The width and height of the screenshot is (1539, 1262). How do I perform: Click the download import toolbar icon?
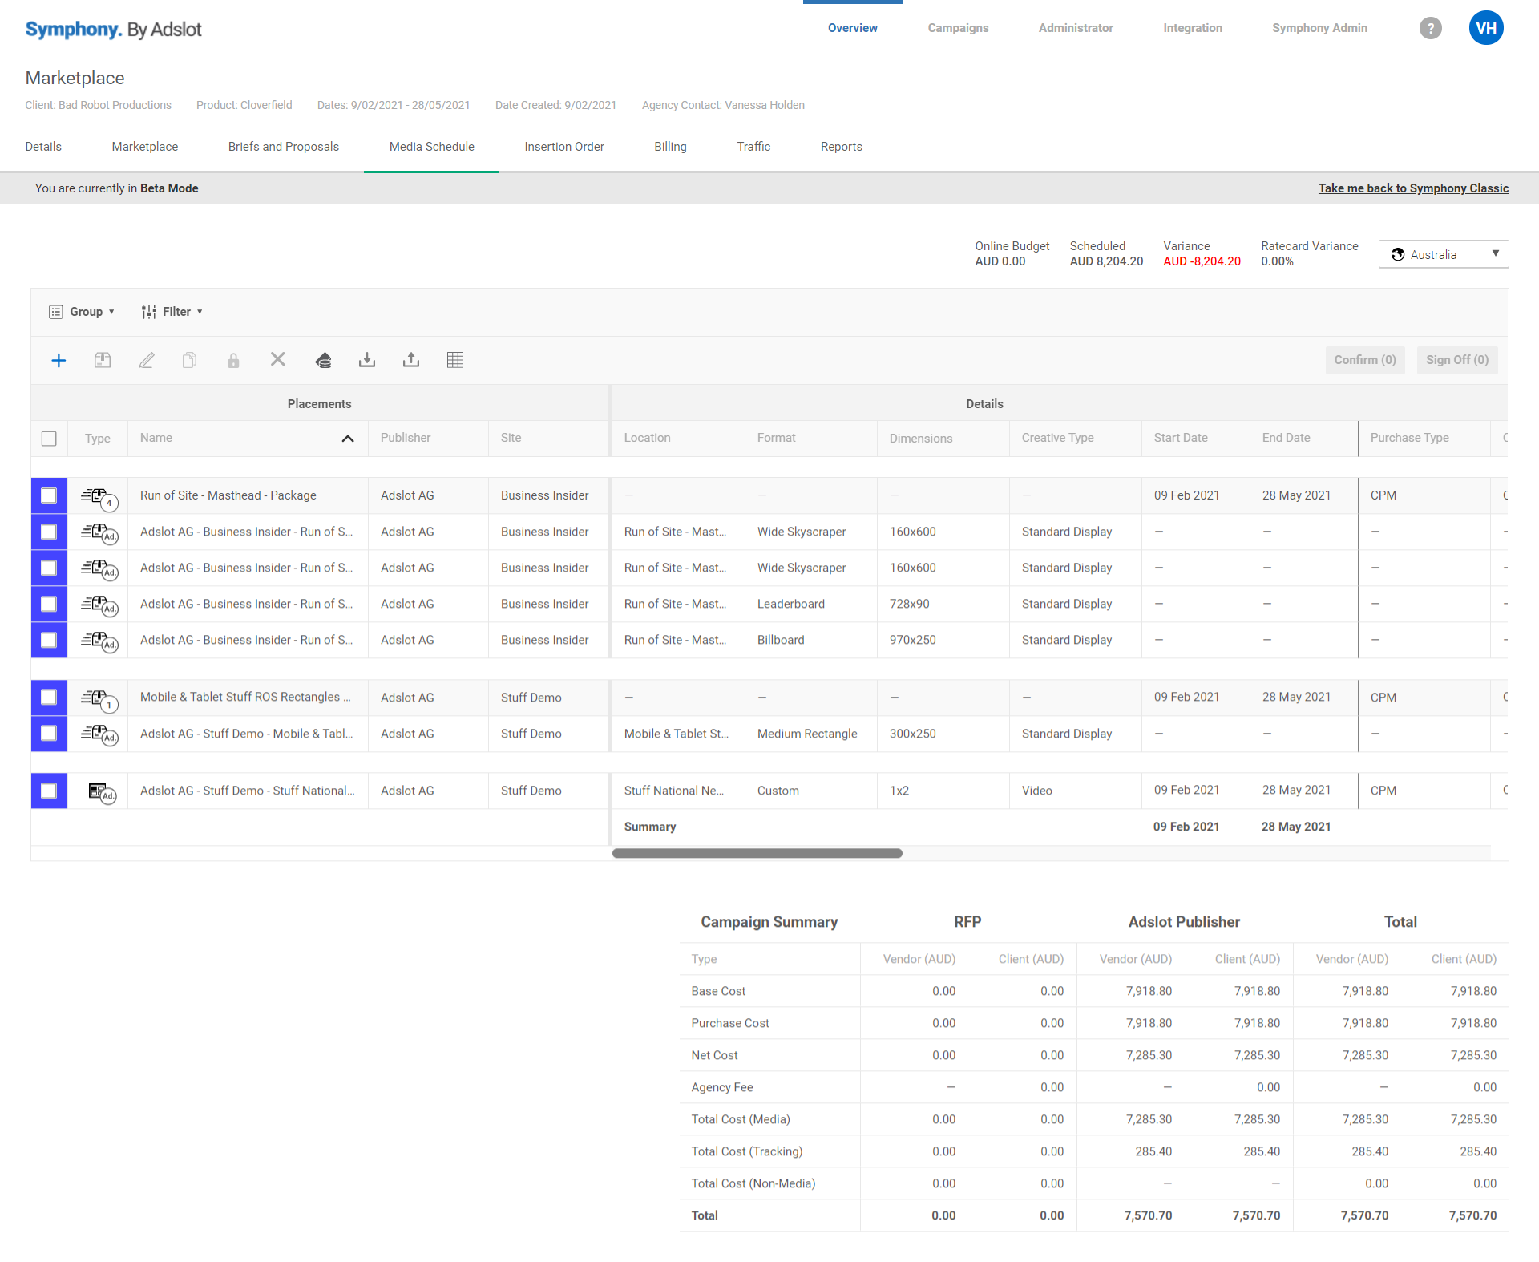(x=367, y=360)
